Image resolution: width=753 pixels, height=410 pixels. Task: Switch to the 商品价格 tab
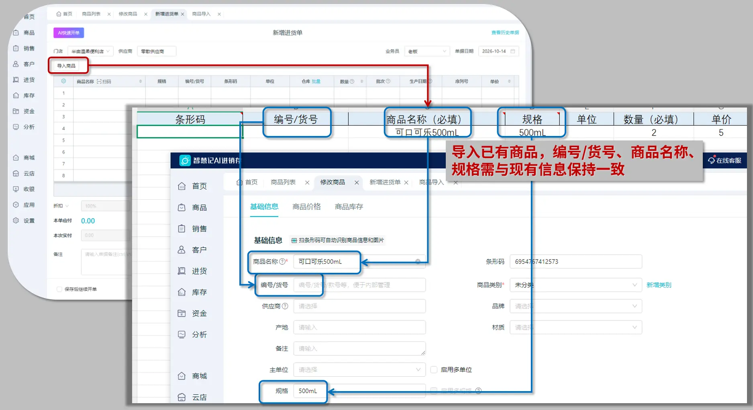tap(306, 207)
